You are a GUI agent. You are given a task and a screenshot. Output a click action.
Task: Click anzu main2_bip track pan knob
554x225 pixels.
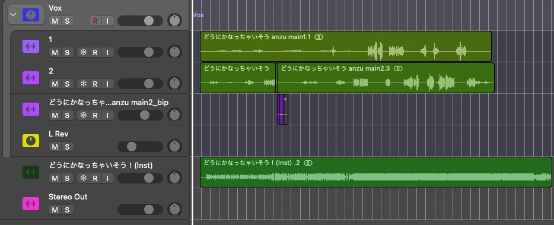click(x=174, y=115)
